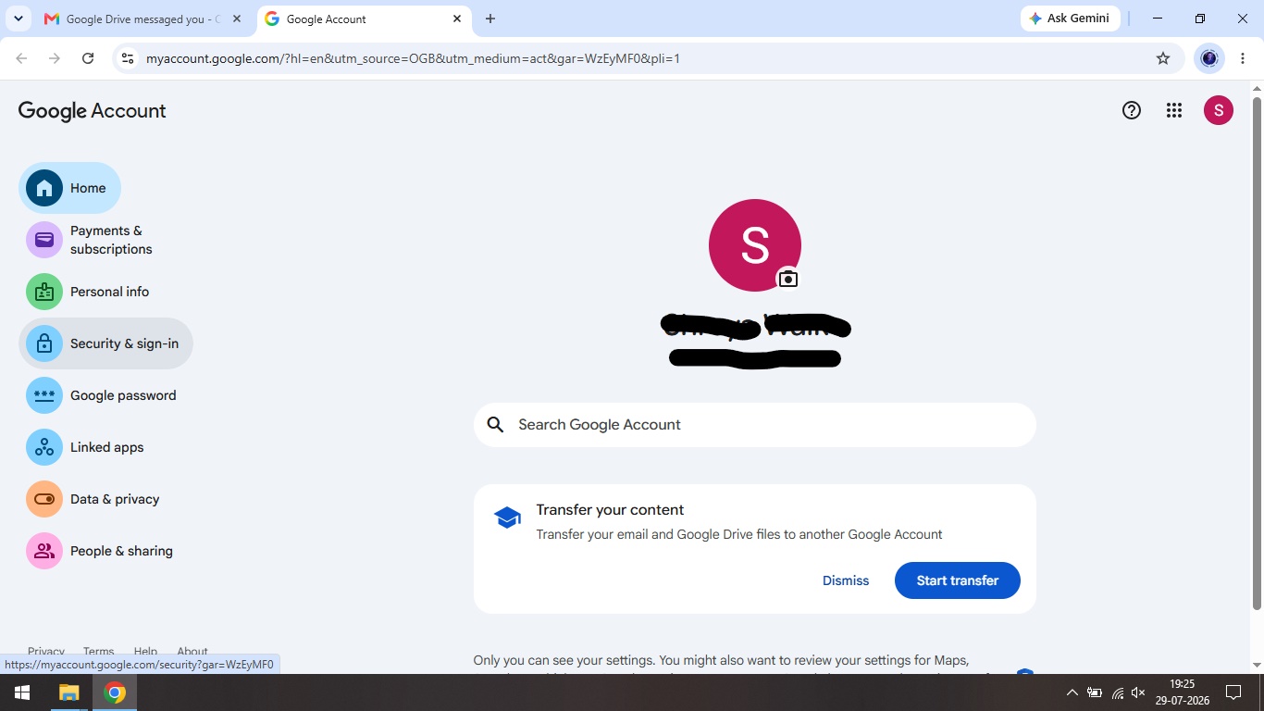The height and width of the screenshot is (711, 1264).
Task: Show hidden system tray icons
Action: click(x=1072, y=692)
